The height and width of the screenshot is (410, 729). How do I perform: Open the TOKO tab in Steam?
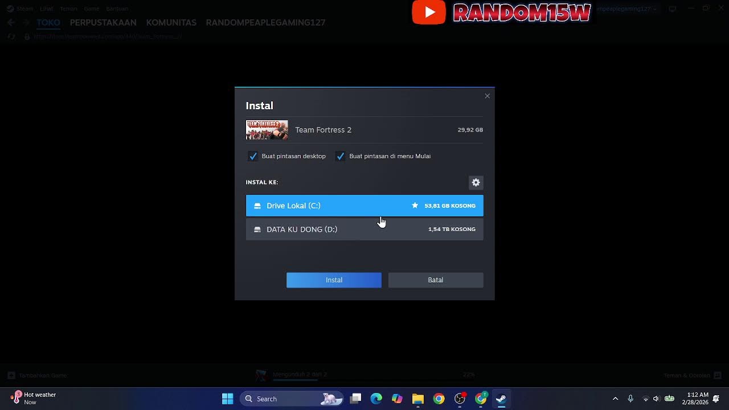(x=48, y=23)
